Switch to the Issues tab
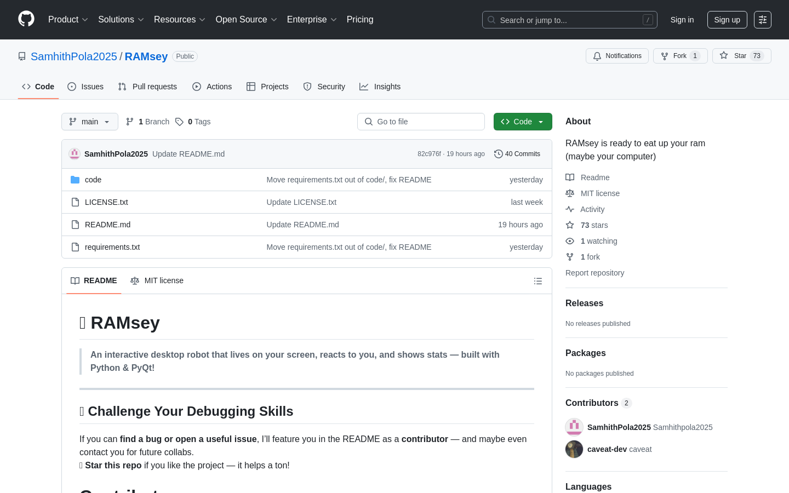 click(85, 87)
